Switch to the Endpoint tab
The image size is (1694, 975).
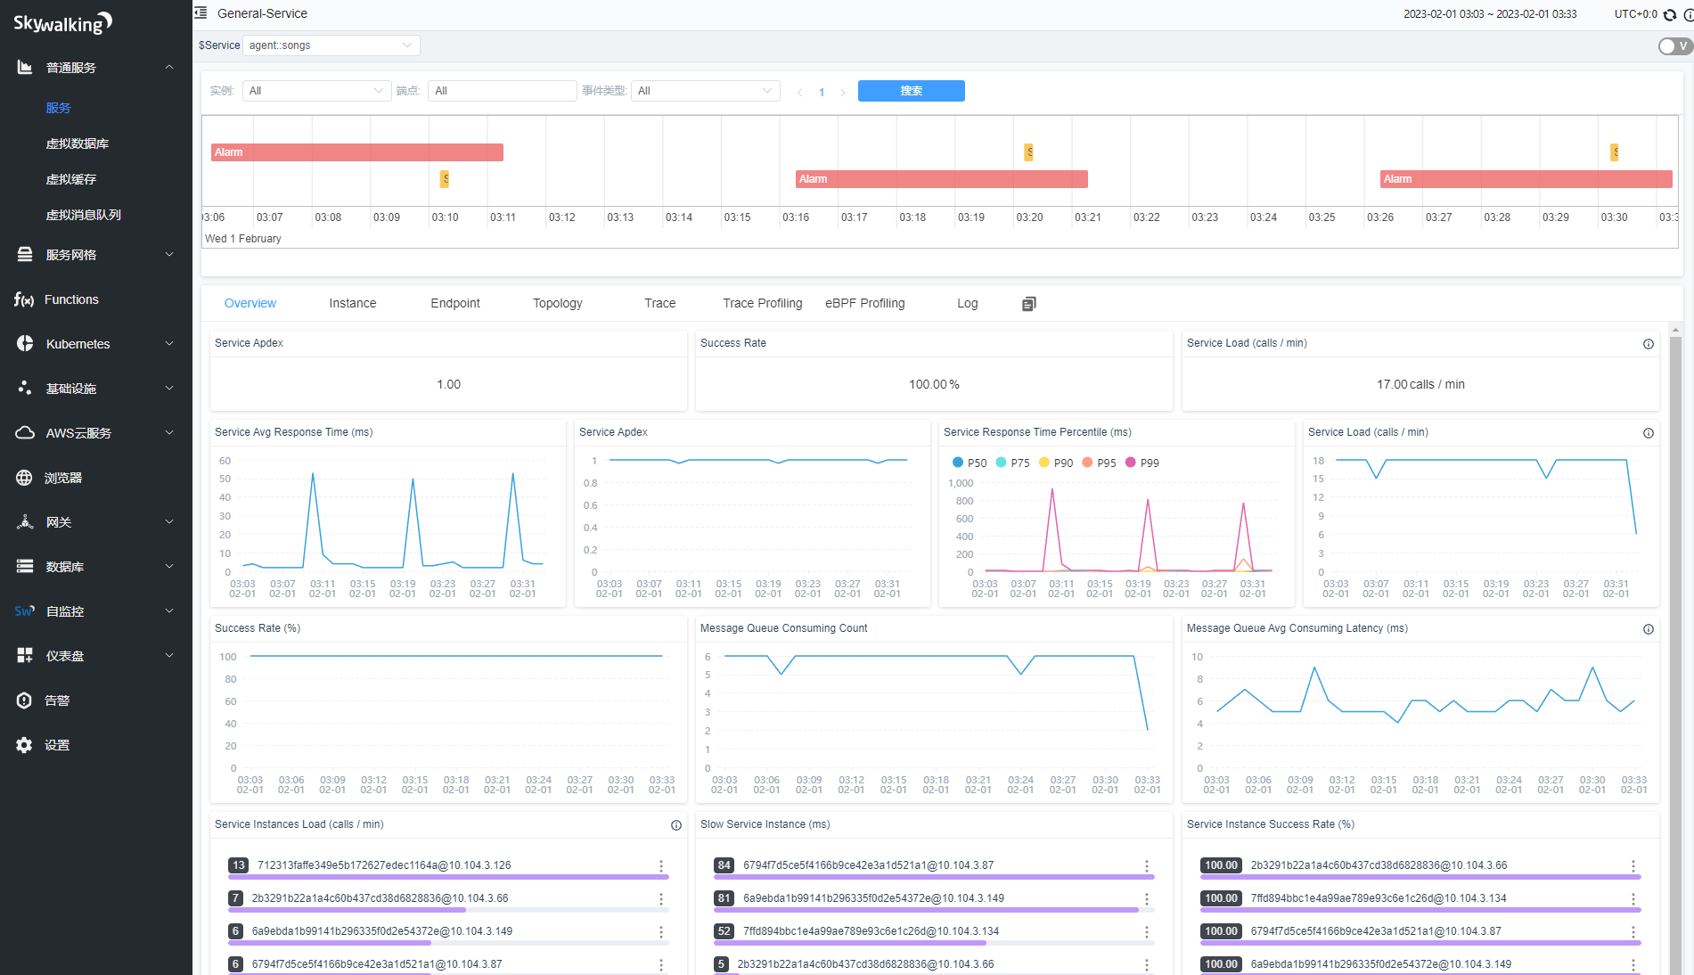[x=455, y=304]
